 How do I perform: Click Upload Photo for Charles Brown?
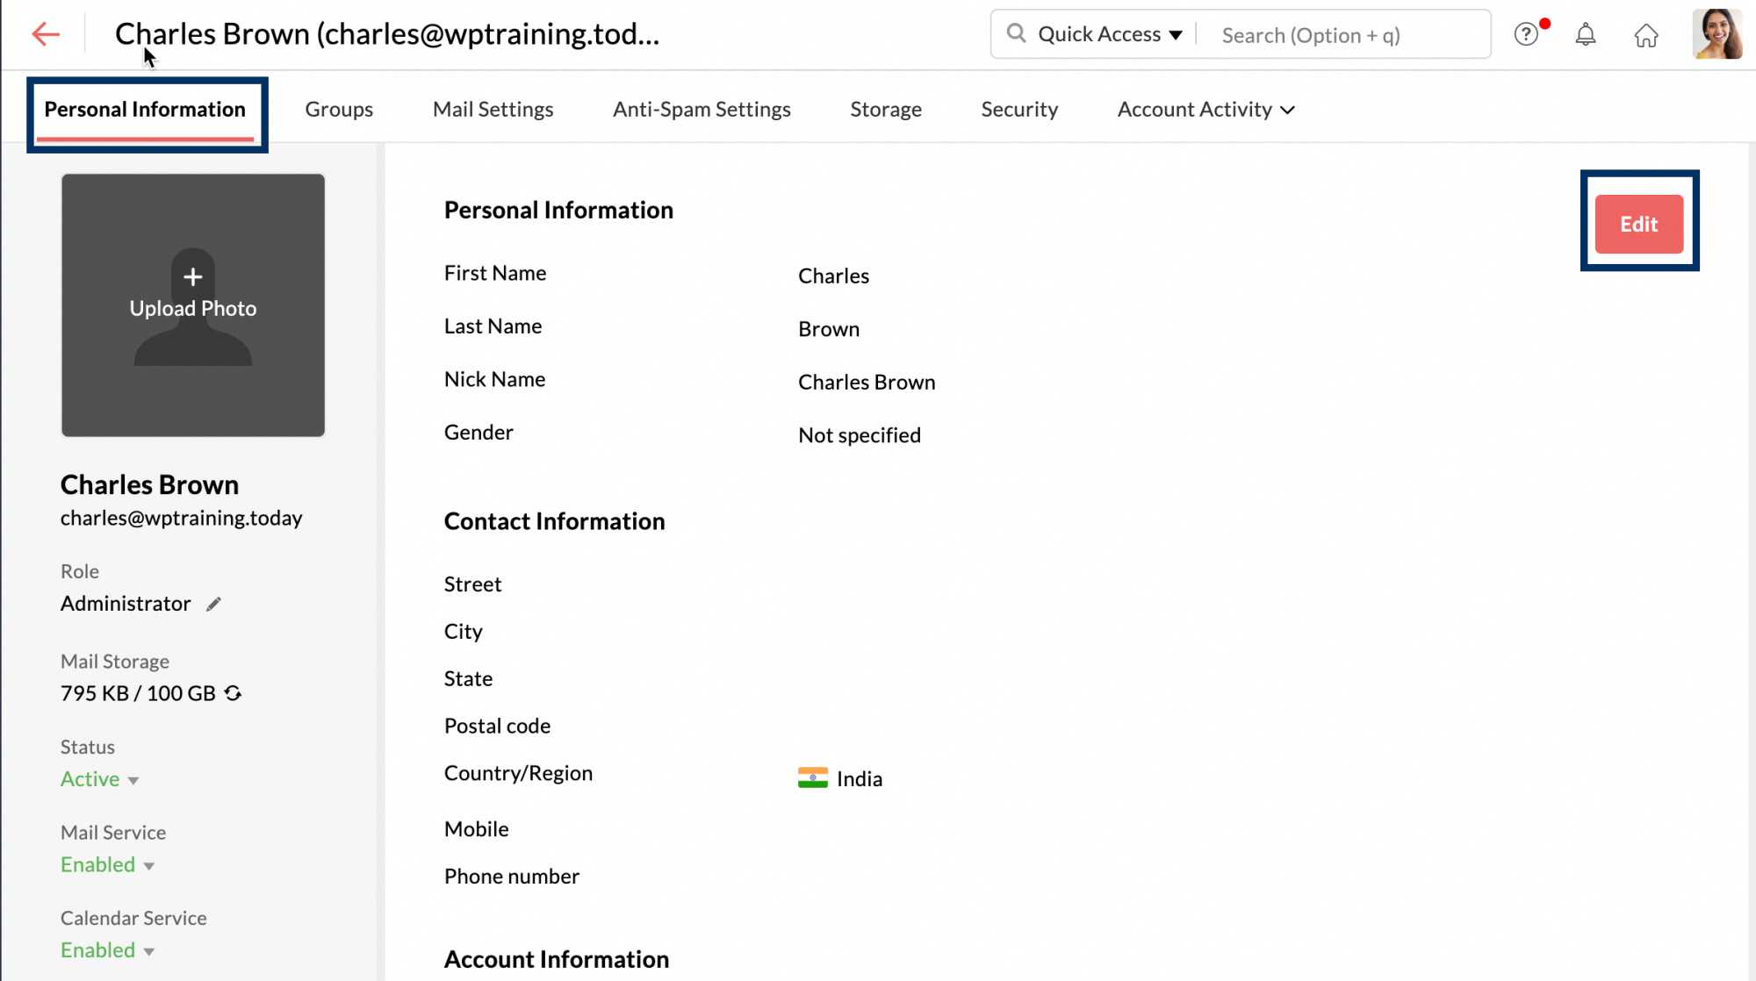tap(192, 306)
